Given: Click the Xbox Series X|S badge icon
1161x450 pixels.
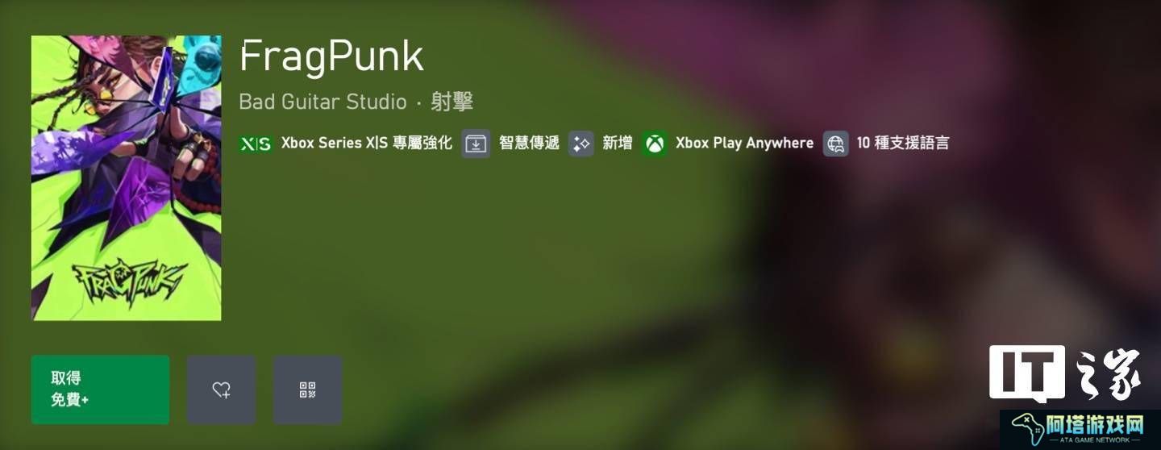Looking at the screenshot, I should 256,144.
